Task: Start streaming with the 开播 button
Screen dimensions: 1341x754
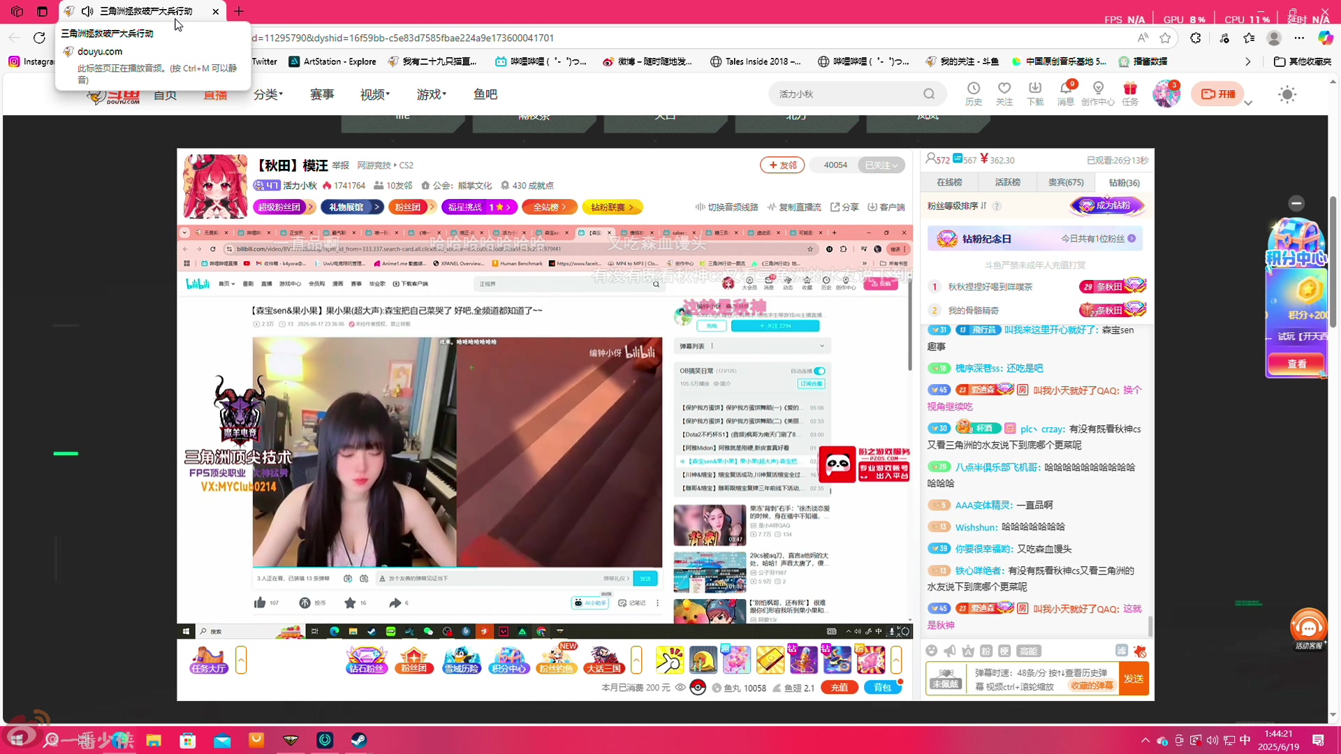Action: [x=1218, y=94]
